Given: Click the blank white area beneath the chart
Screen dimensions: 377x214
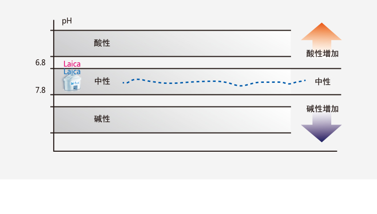Looking at the screenshot, I should 189,197.
